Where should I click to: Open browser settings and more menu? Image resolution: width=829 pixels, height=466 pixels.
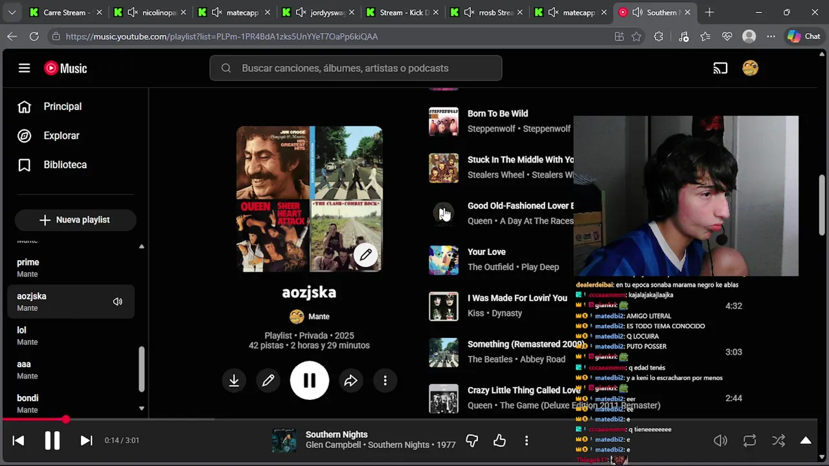[x=771, y=37]
